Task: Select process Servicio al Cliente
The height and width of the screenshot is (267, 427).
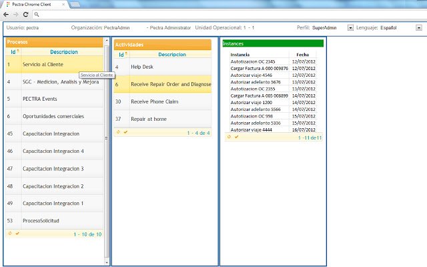Action: pyautogui.click(x=54, y=64)
